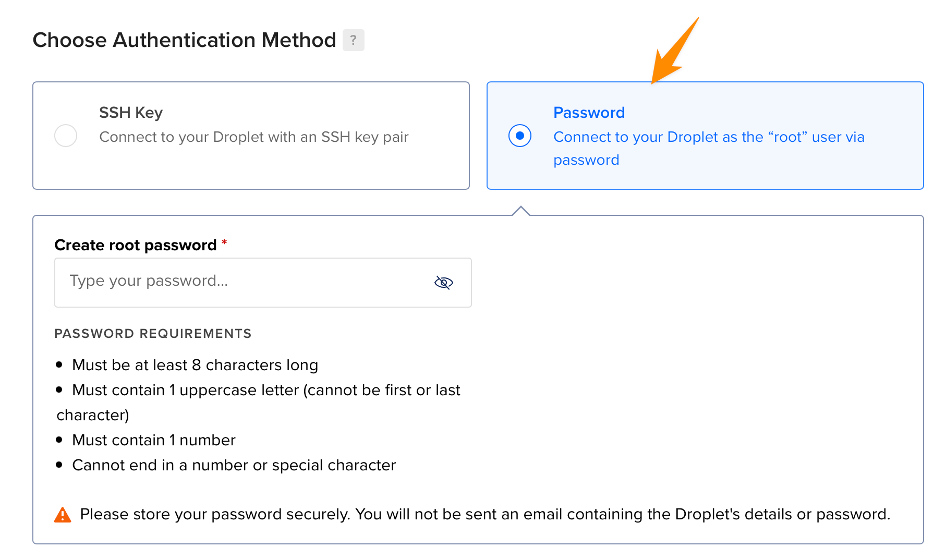Image resolution: width=946 pixels, height=559 pixels.
Task: Click the help question mark icon
Action: [x=353, y=40]
